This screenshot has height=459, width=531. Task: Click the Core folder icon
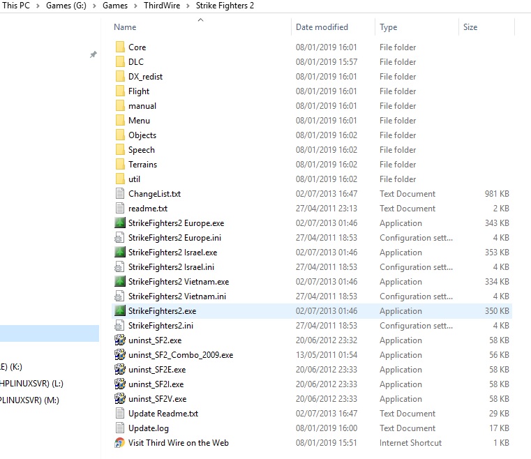(120, 47)
